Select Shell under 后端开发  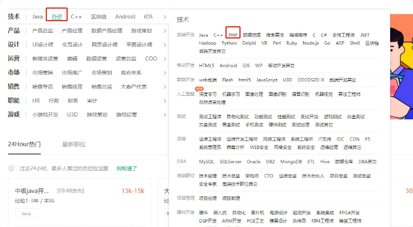(354, 43)
